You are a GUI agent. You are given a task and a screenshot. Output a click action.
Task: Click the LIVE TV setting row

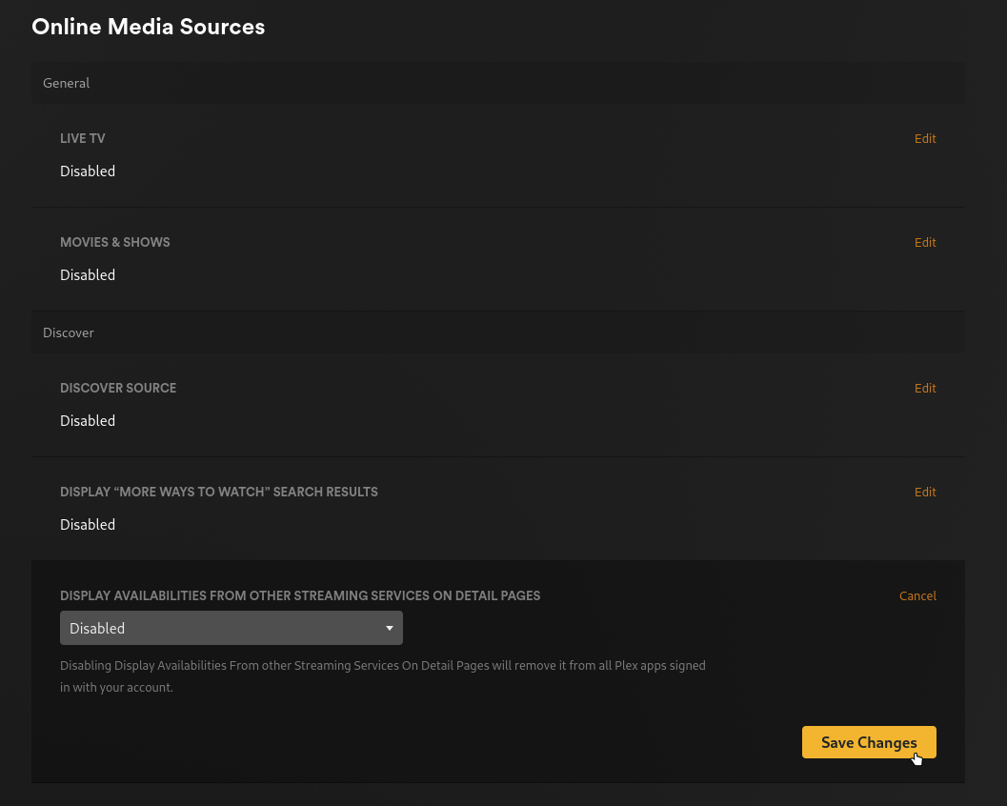point(497,154)
